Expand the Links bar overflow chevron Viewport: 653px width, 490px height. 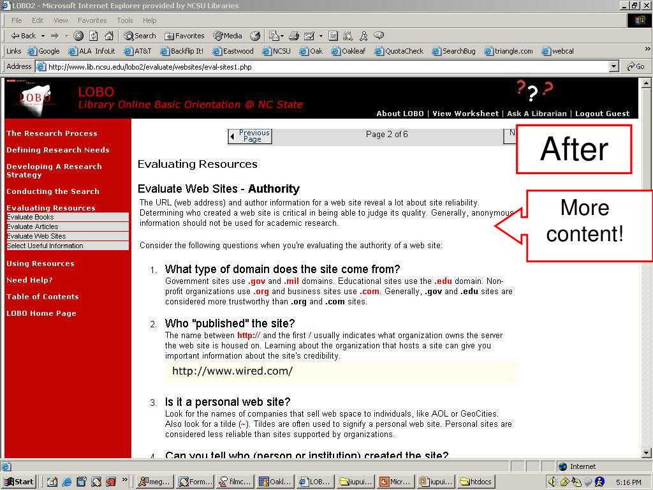pos(647,49)
